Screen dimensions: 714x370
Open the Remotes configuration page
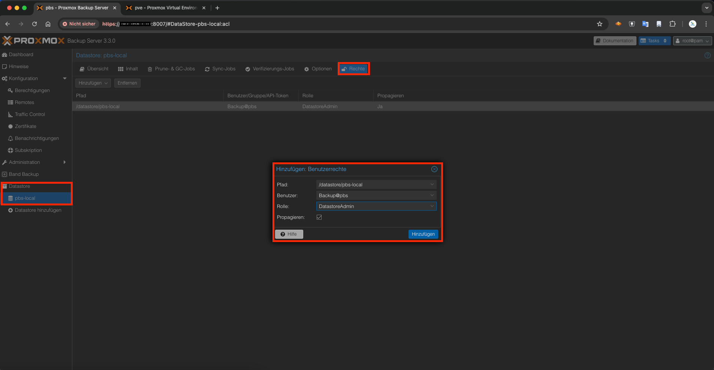[24, 102]
